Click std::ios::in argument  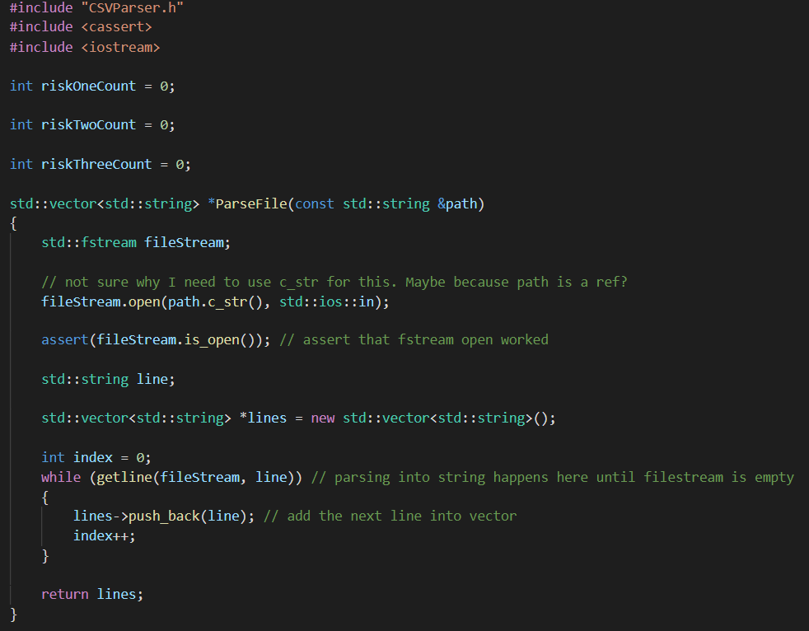coord(326,301)
